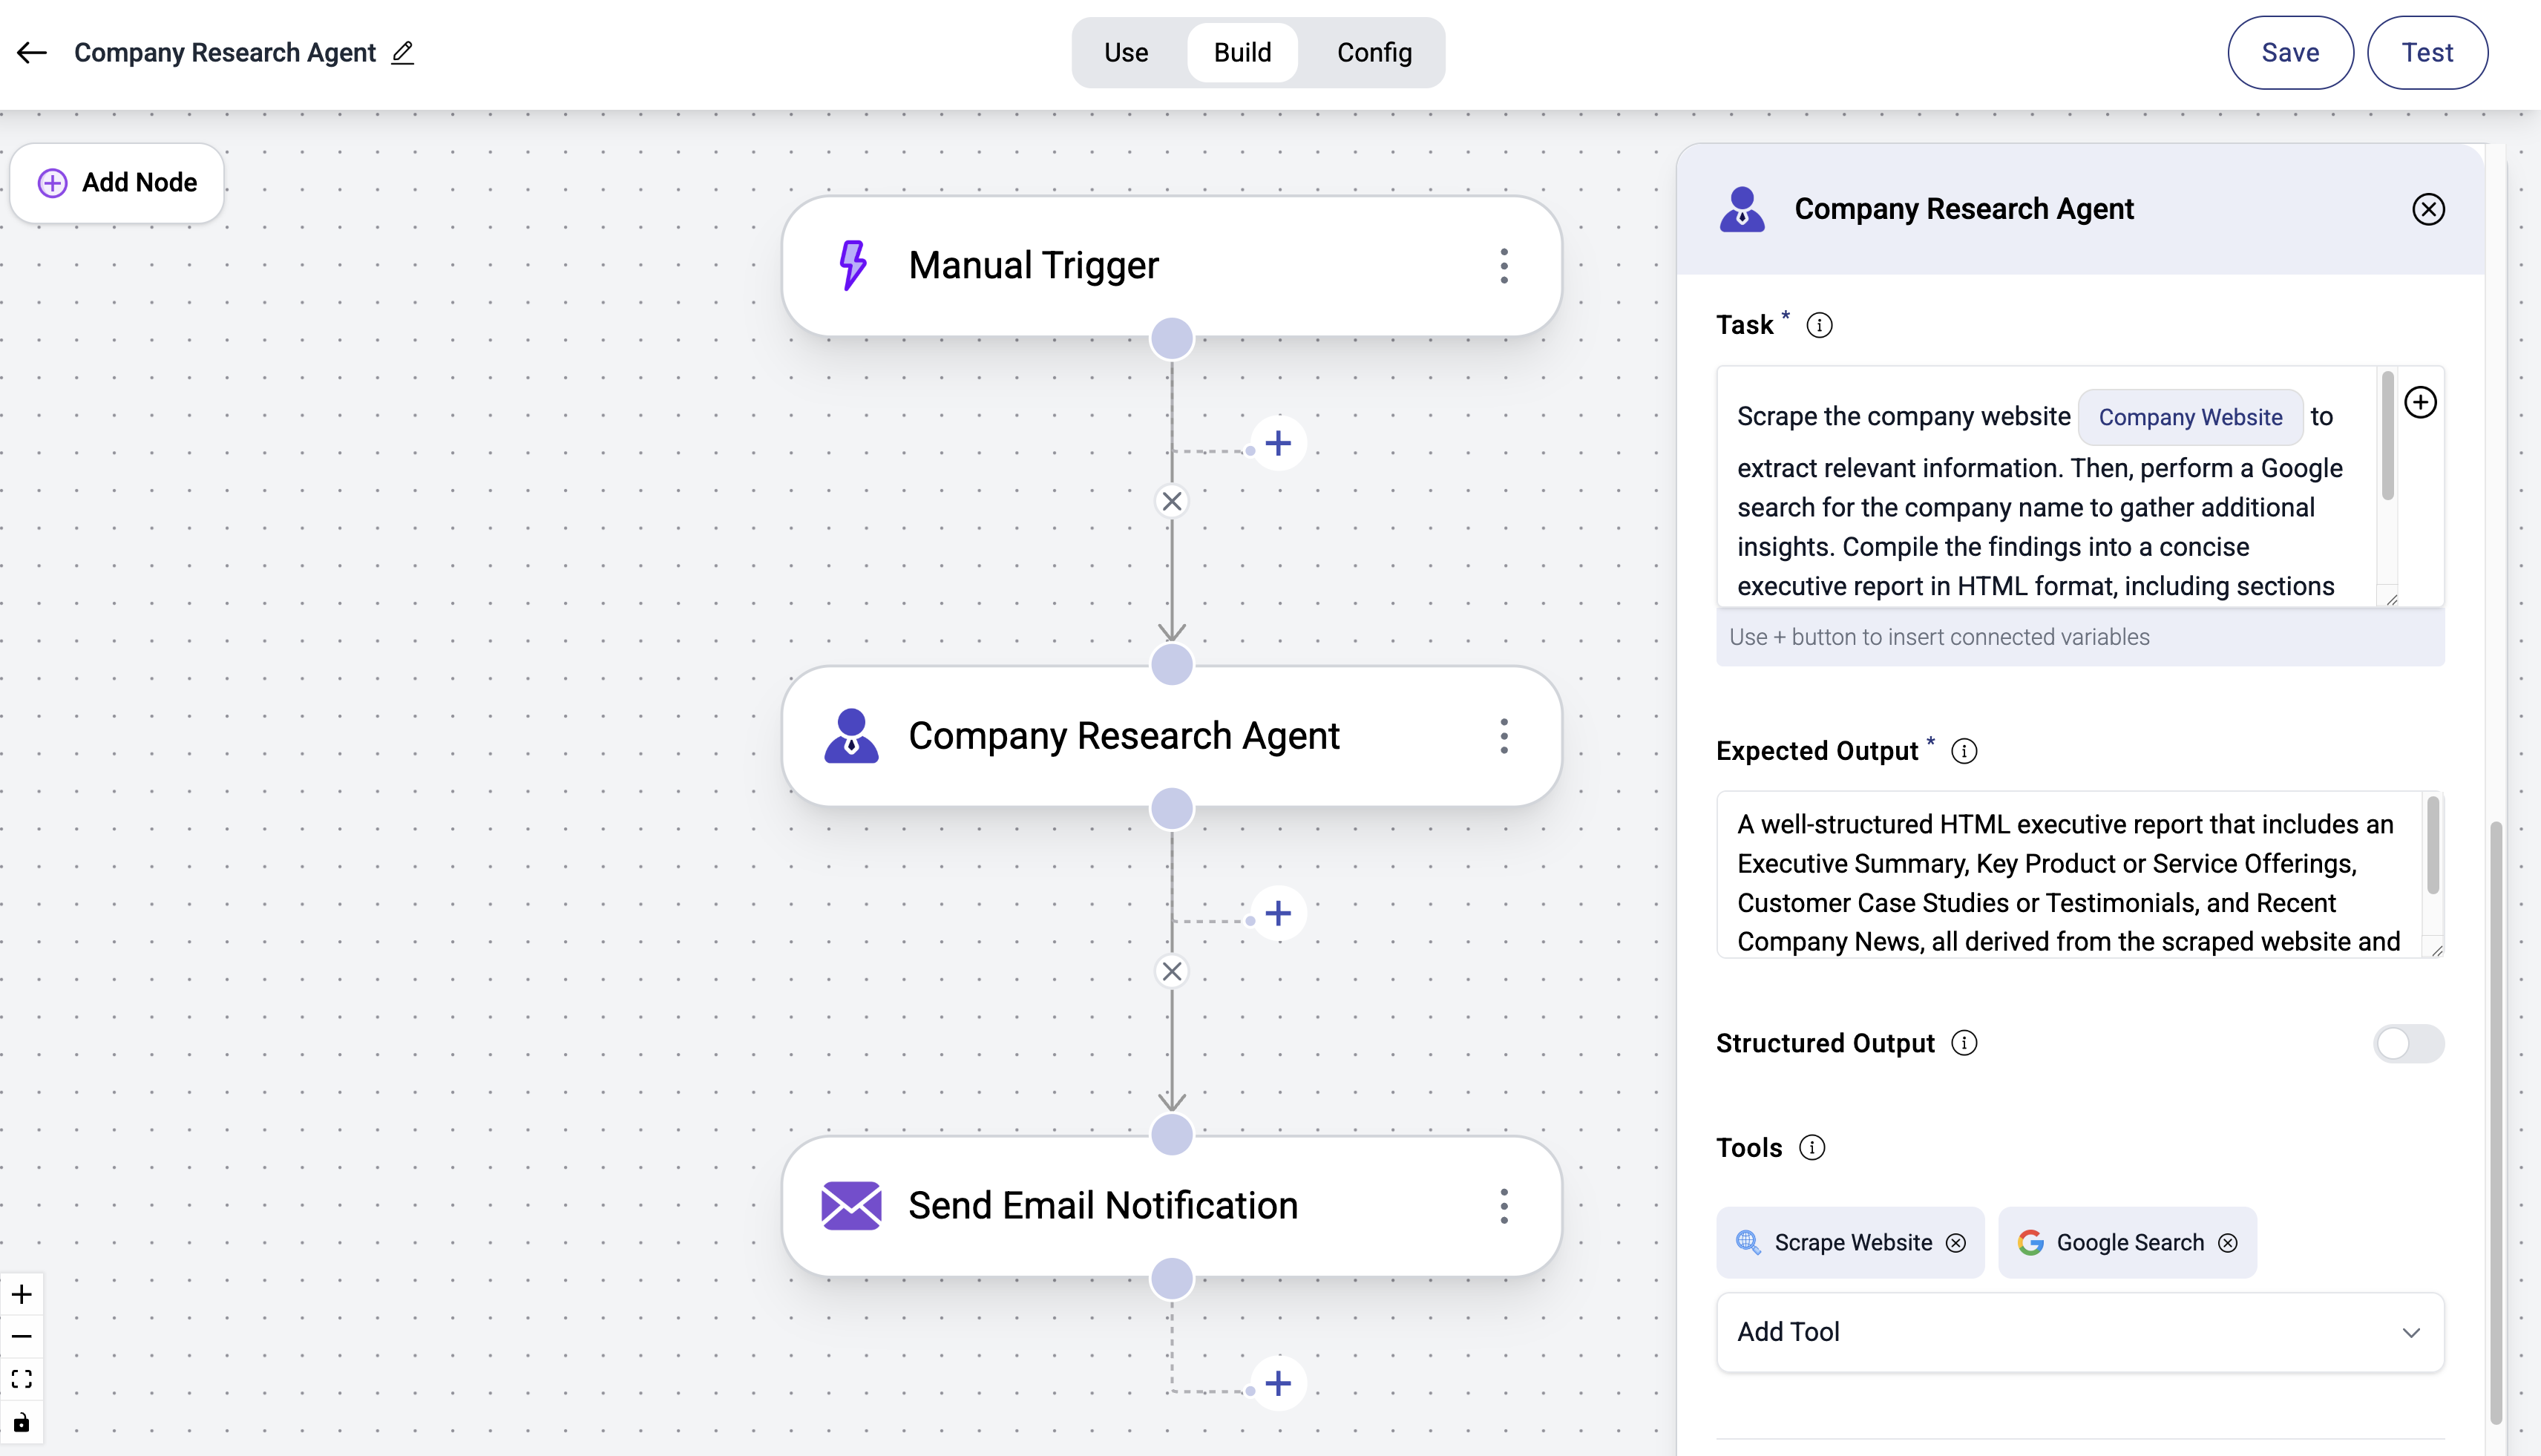The image size is (2541, 1456).
Task: Open the Add Tool dropdown
Action: point(2080,1332)
